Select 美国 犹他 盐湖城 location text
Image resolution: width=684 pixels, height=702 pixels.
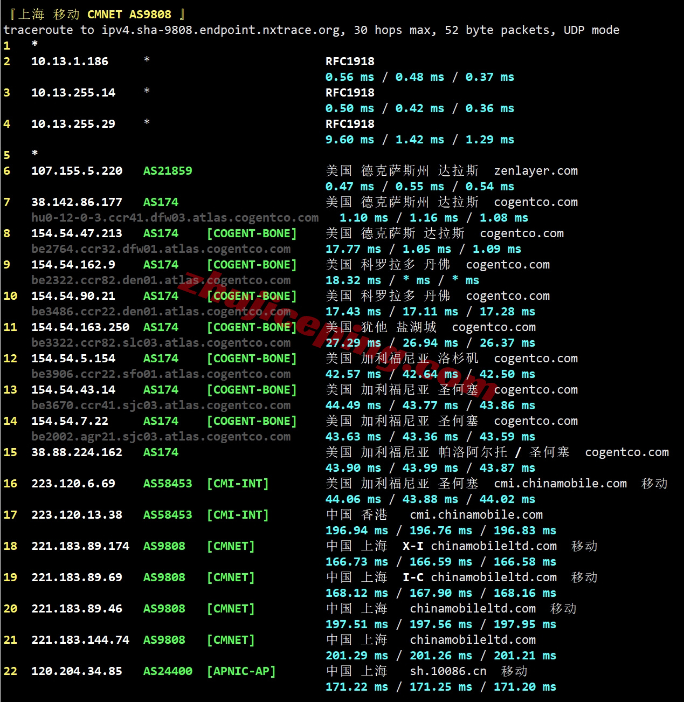tap(381, 327)
